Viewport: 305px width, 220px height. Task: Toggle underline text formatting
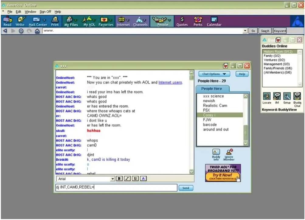[135, 179]
